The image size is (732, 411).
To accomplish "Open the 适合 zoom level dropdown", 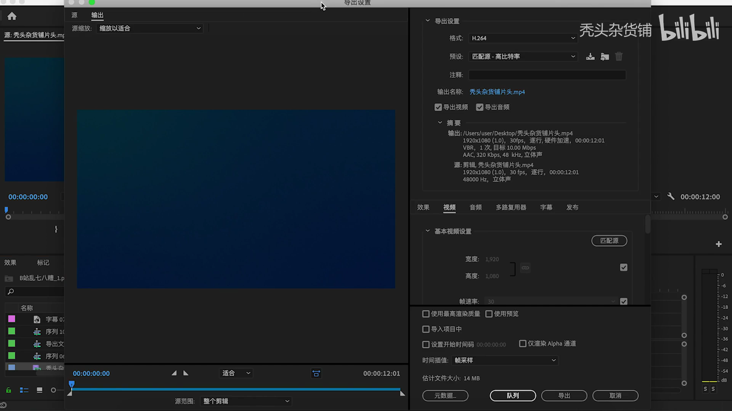I will (236, 373).
